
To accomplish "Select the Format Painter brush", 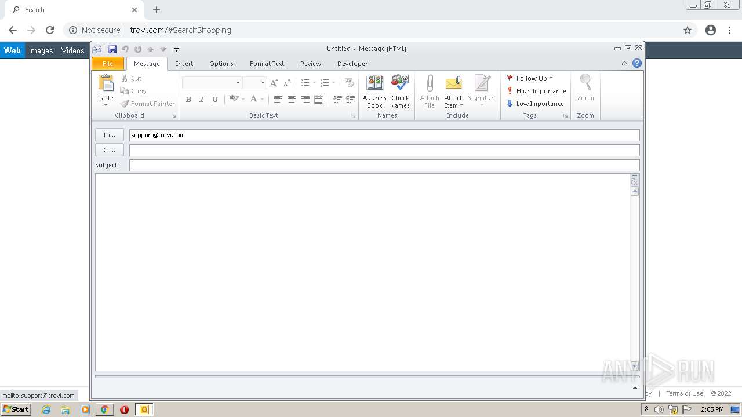I will click(147, 104).
